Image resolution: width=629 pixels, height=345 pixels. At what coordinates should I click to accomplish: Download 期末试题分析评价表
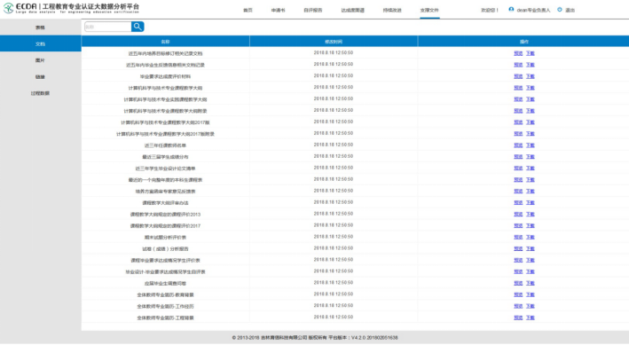[x=531, y=237]
